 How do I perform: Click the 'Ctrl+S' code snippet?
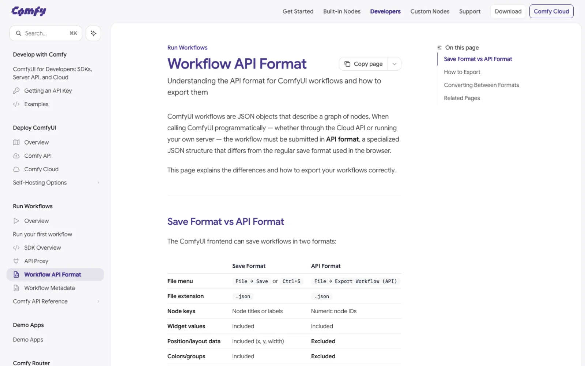click(x=291, y=281)
